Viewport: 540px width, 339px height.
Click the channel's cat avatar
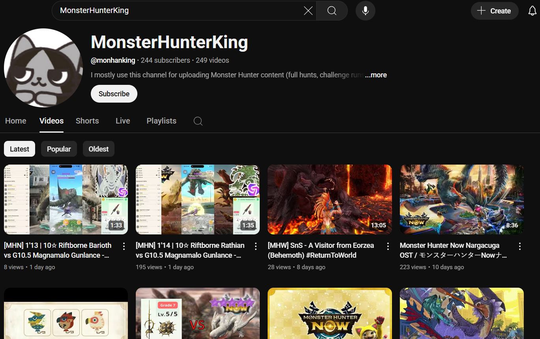(43, 68)
